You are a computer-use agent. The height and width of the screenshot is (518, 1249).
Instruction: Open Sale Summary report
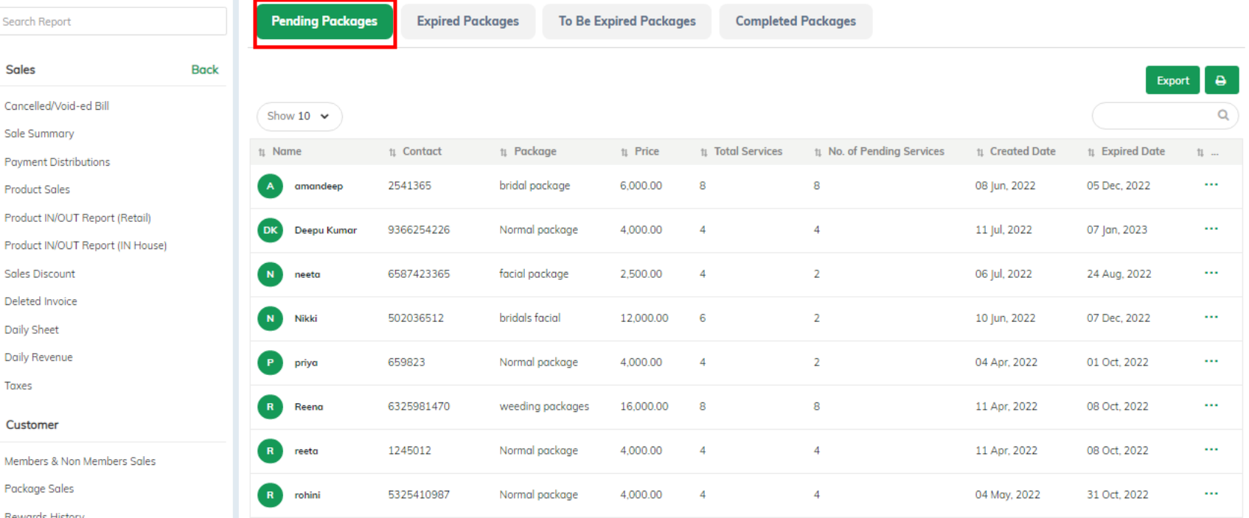coord(39,133)
